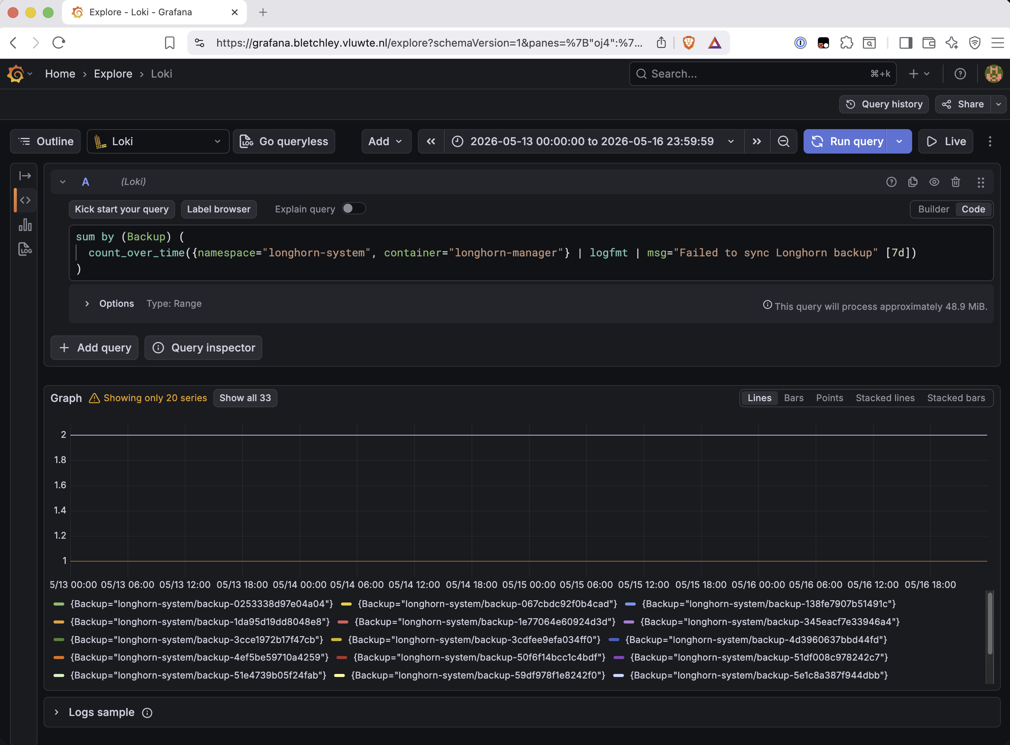1010x745 pixels.
Task: Show query A help icon
Action: 891,182
